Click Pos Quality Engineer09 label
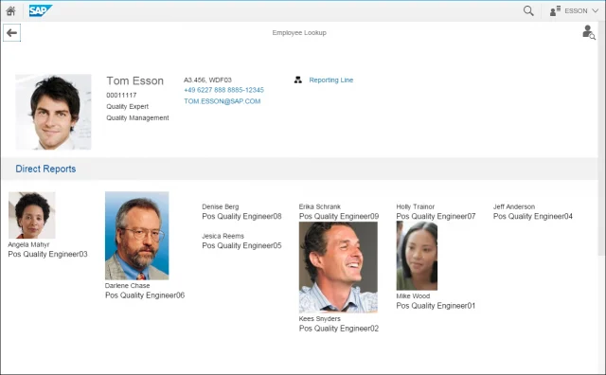Image resolution: width=606 pixels, height=375 pixels. click(x=339, y=217)
